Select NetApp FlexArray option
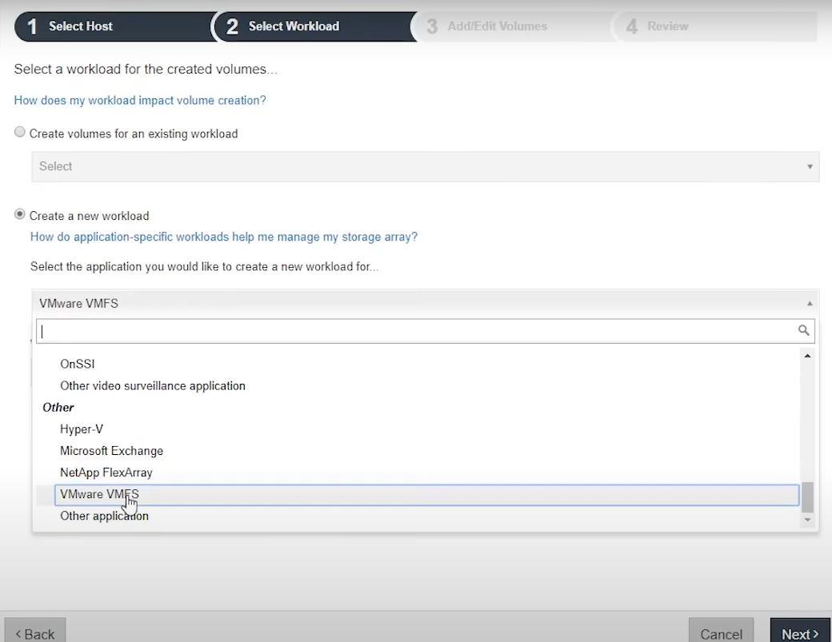Viewport: 832px width, 642px height. point(106,473)
